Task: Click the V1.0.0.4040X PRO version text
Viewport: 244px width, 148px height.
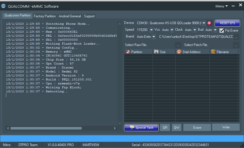Action: (61, 145)
